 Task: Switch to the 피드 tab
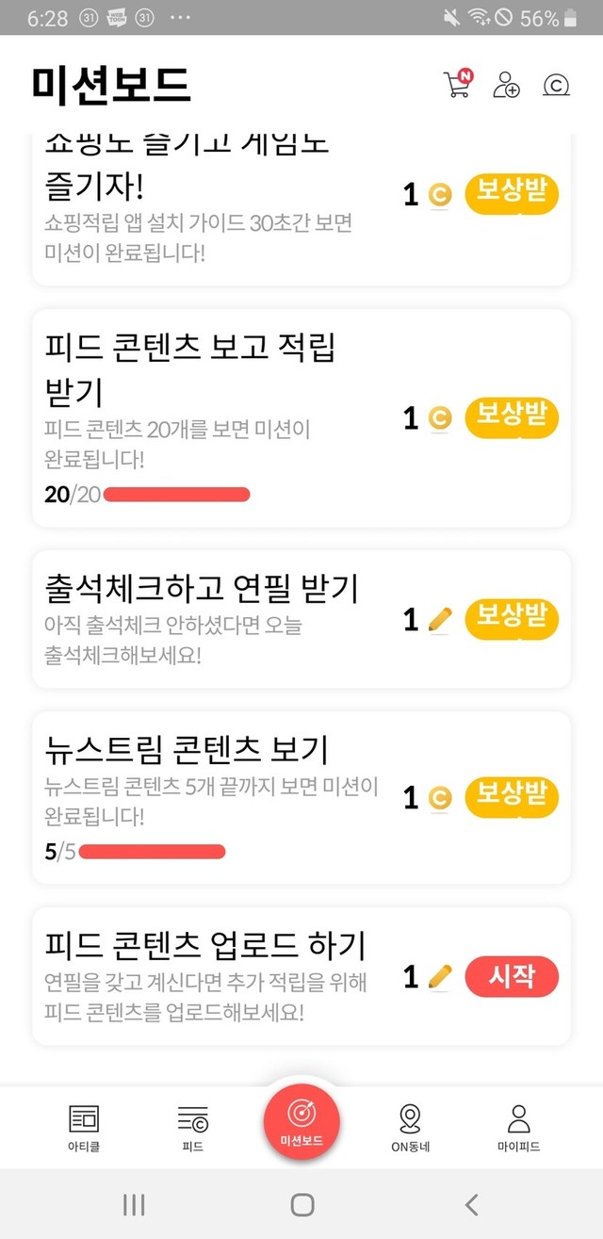click(x=192, y=1127)
